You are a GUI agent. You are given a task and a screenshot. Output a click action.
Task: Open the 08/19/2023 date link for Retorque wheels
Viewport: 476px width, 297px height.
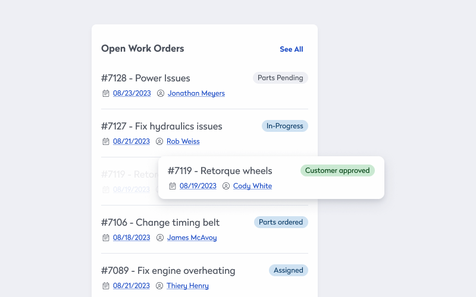tap(198, 186)
